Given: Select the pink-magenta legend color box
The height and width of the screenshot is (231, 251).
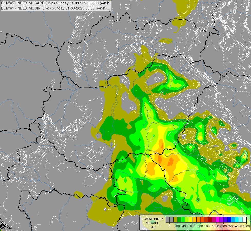Looking at the screenshot, I should pos(214,220).
